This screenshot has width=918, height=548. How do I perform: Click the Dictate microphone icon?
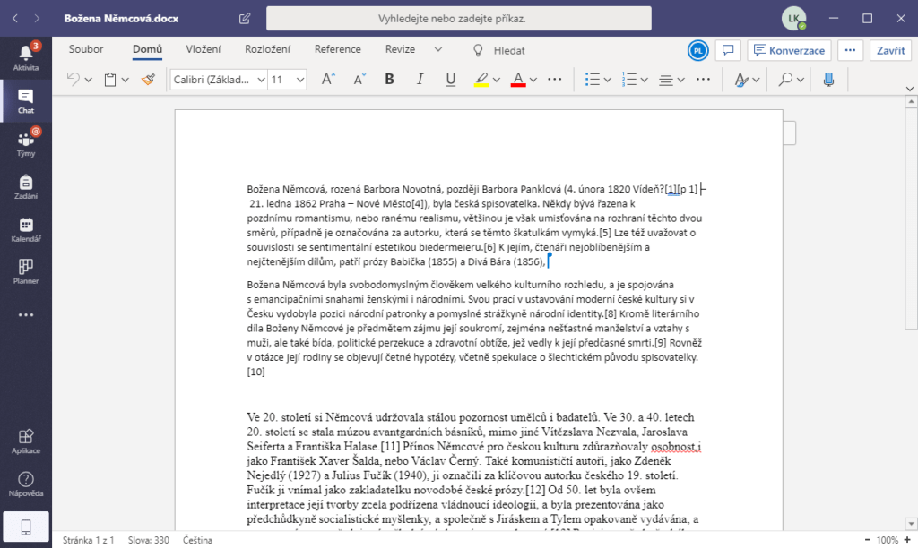[828, 80]
